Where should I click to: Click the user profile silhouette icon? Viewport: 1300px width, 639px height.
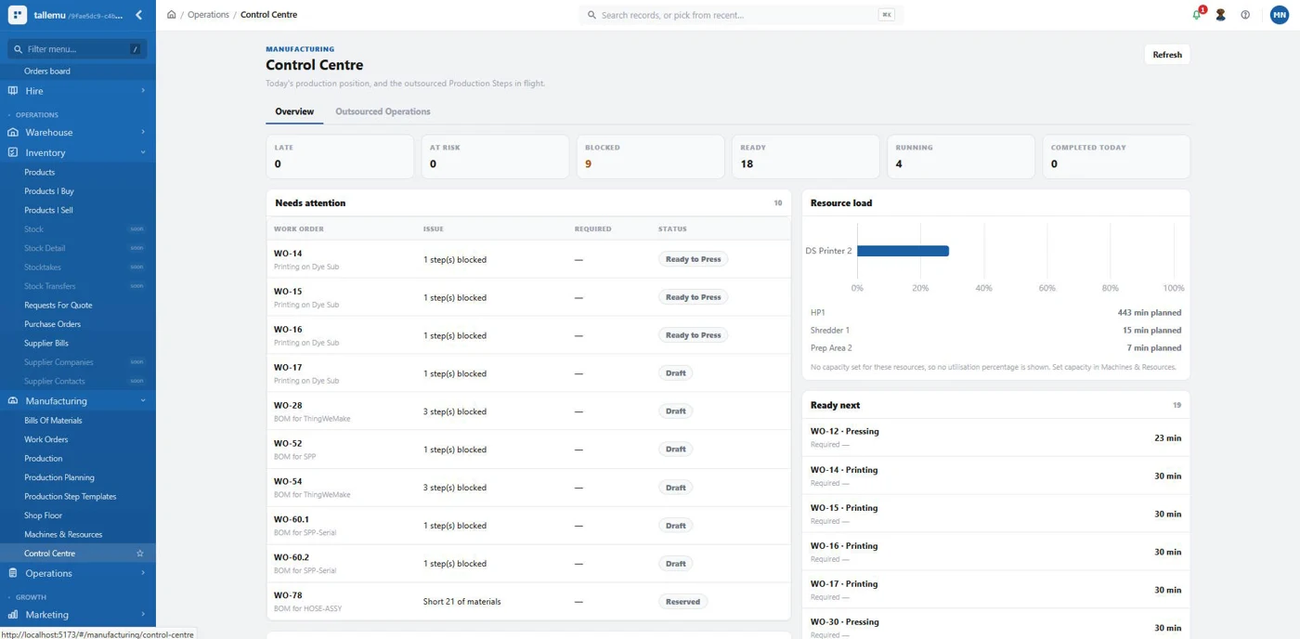(1221, 15)
